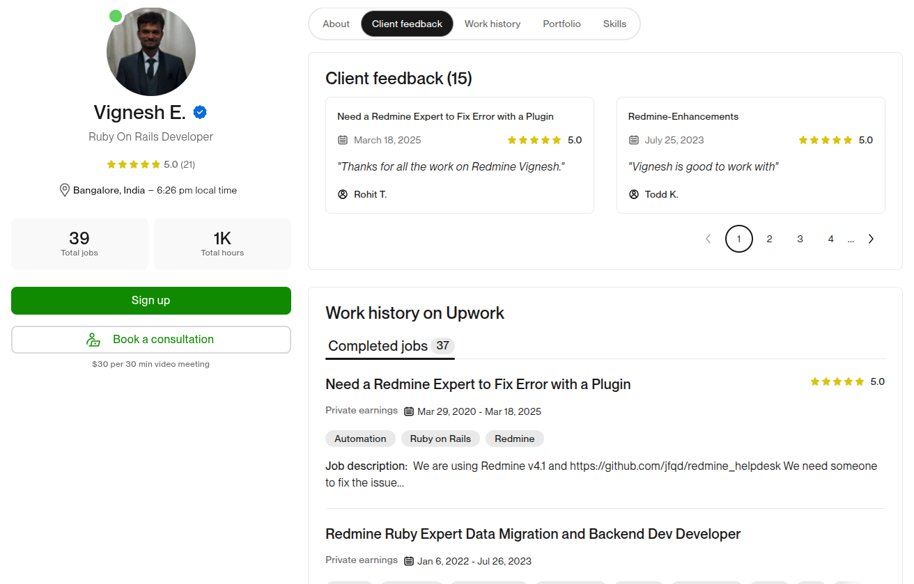This screenshot has height=584, width=914.
Task: Go to feedback page 1
Action: (739, 239)
